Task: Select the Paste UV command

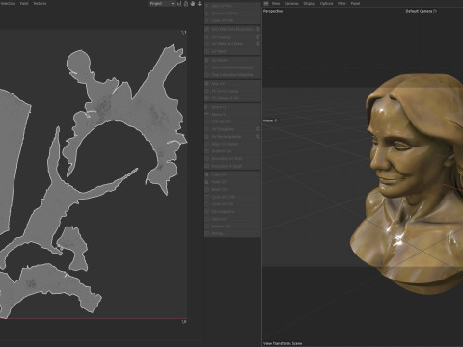Action: point(232,182)
